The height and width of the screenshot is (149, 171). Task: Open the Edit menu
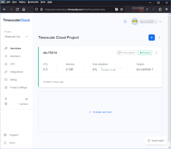[x=8, y=2]
